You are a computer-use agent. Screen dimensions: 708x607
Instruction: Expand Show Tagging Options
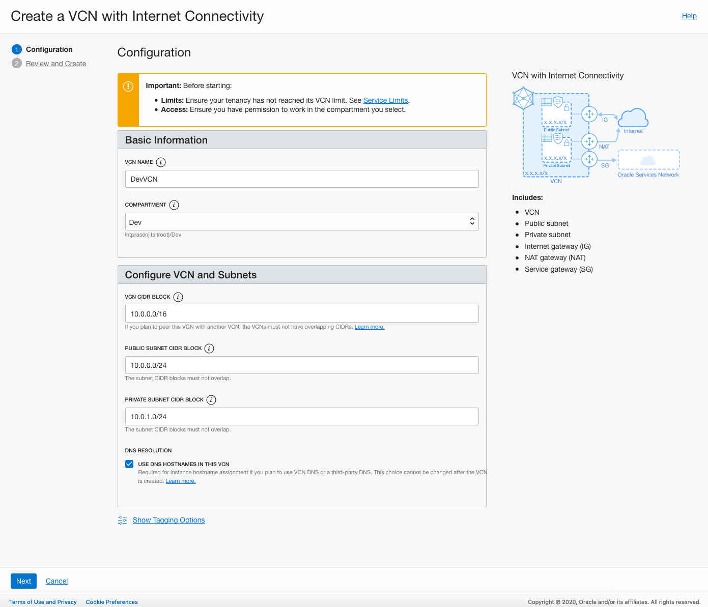tap(168, 520)
